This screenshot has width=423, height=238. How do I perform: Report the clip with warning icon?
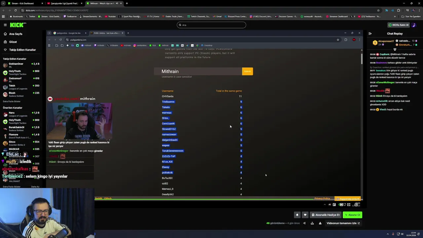(320, 223)
